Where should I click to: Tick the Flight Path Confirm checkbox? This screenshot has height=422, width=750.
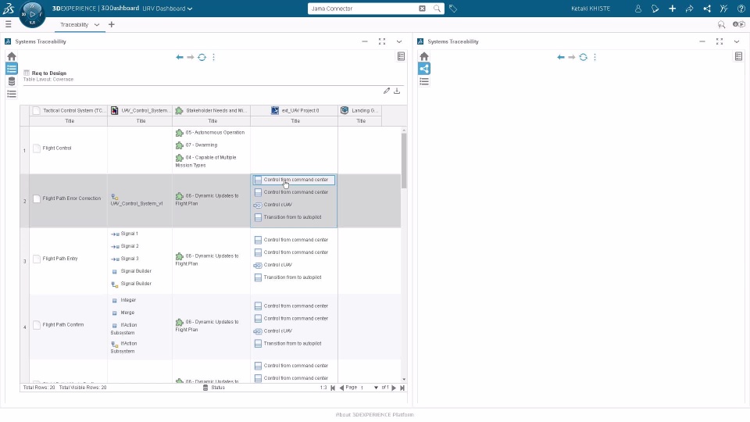pyautogui.click(x=37, y=325)
